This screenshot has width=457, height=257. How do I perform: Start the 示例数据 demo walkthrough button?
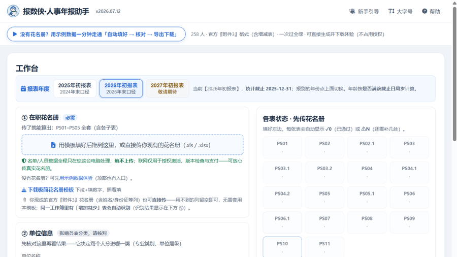coord(96,34)
